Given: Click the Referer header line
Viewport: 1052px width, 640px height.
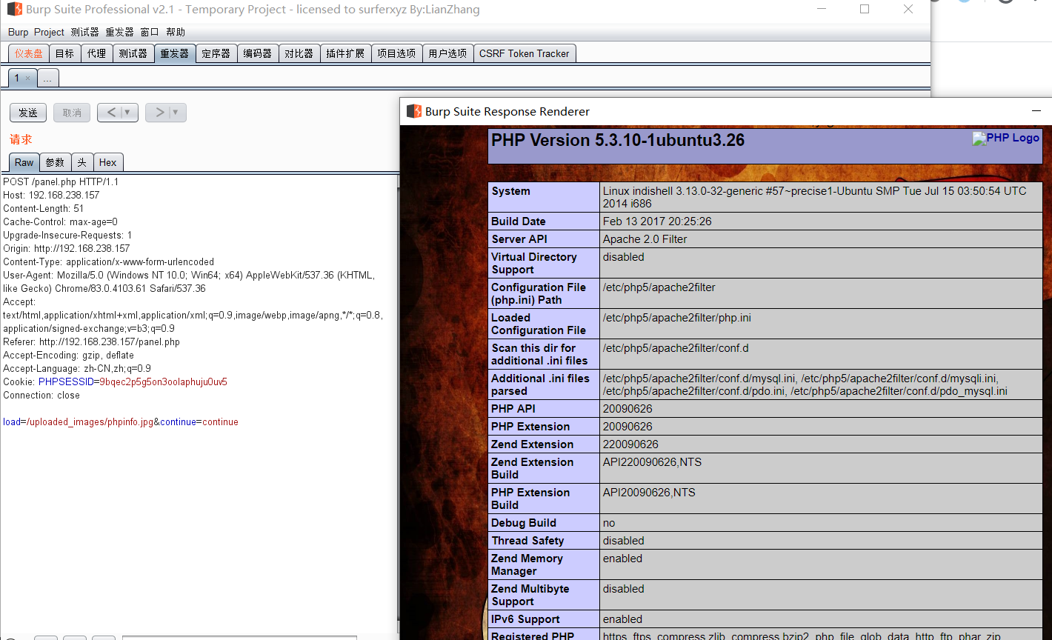Looking at the screenshot, I should click(91, 341).
